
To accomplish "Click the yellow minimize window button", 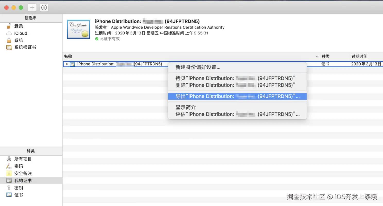I will tap(14, 8).
